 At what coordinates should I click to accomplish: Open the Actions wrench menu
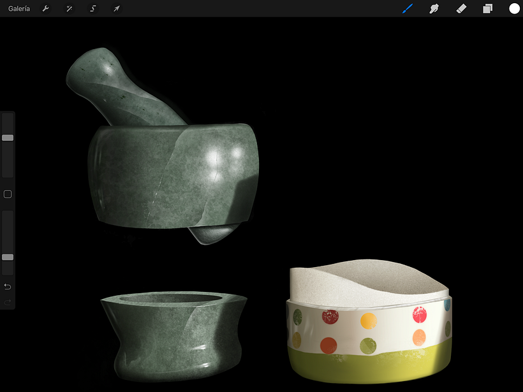pos(46,9)
